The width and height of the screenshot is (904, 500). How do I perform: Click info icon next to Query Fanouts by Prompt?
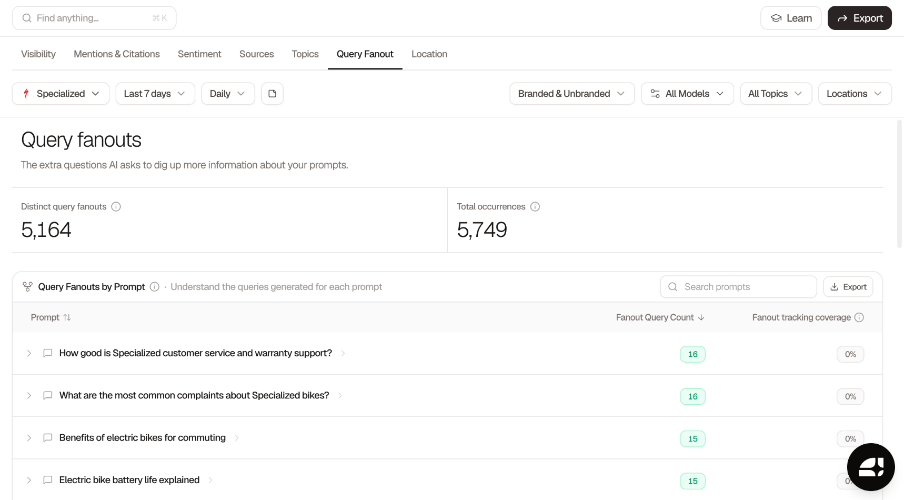[155, 287]
